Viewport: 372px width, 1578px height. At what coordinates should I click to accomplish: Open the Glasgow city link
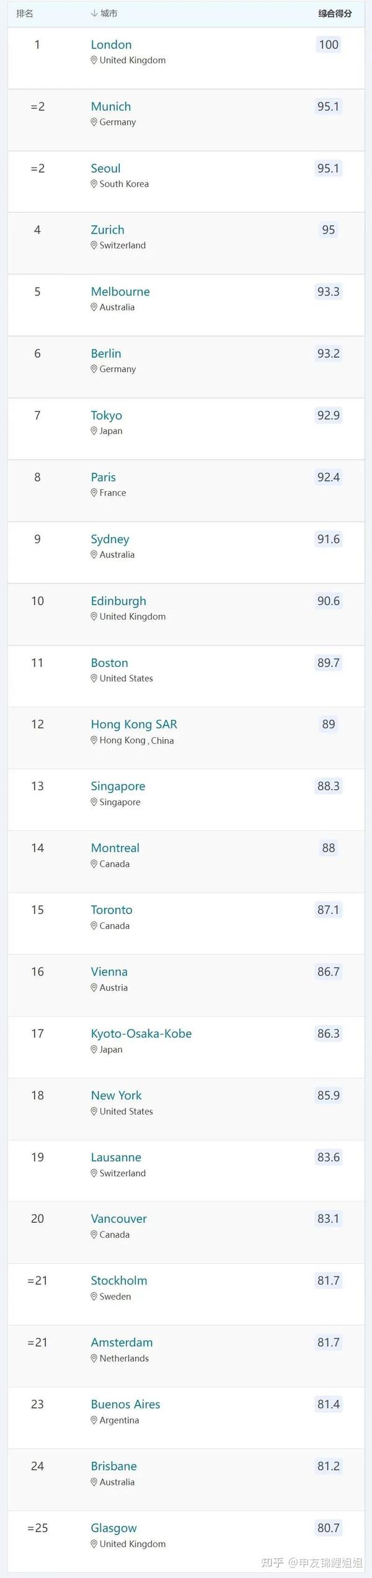pyautogui.click(x=113, y=1528)
